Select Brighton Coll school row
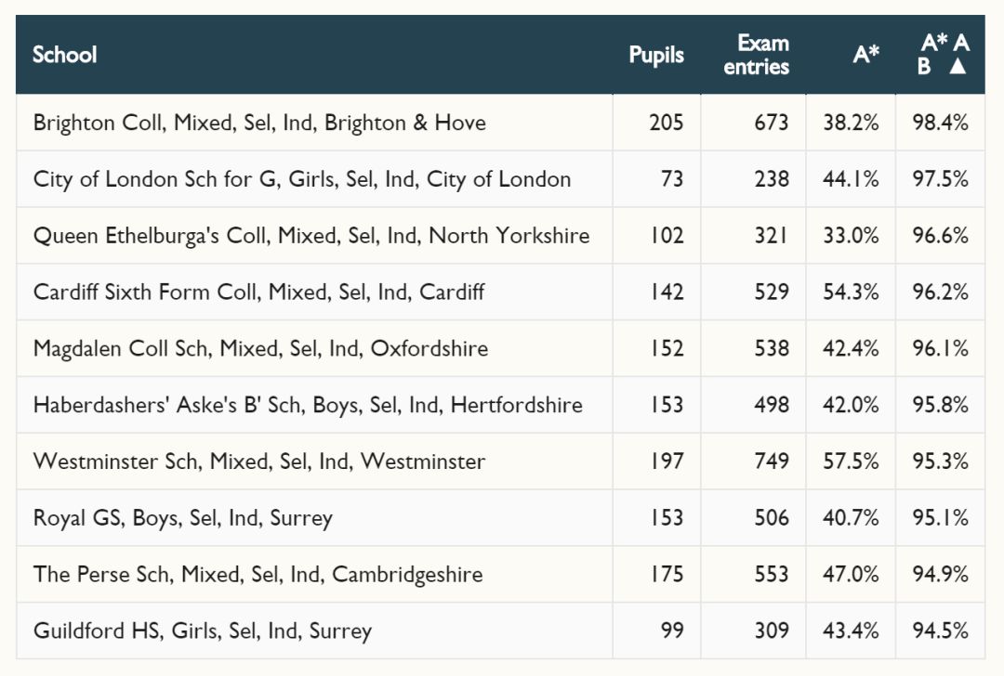Screen dimensions: 1004x676 click(x=259, y=123)
